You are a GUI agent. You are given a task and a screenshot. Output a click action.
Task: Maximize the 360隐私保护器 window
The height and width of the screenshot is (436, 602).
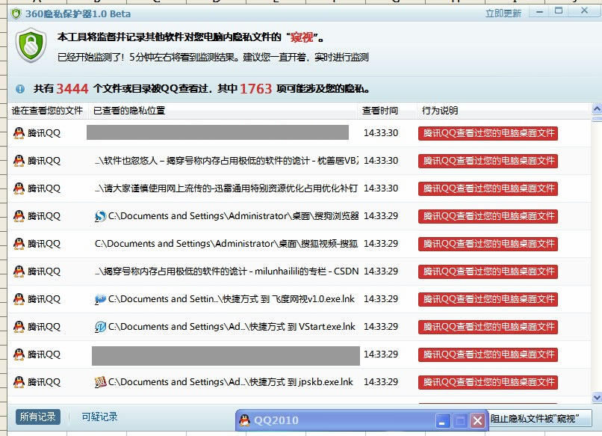(x=559, y=10)
